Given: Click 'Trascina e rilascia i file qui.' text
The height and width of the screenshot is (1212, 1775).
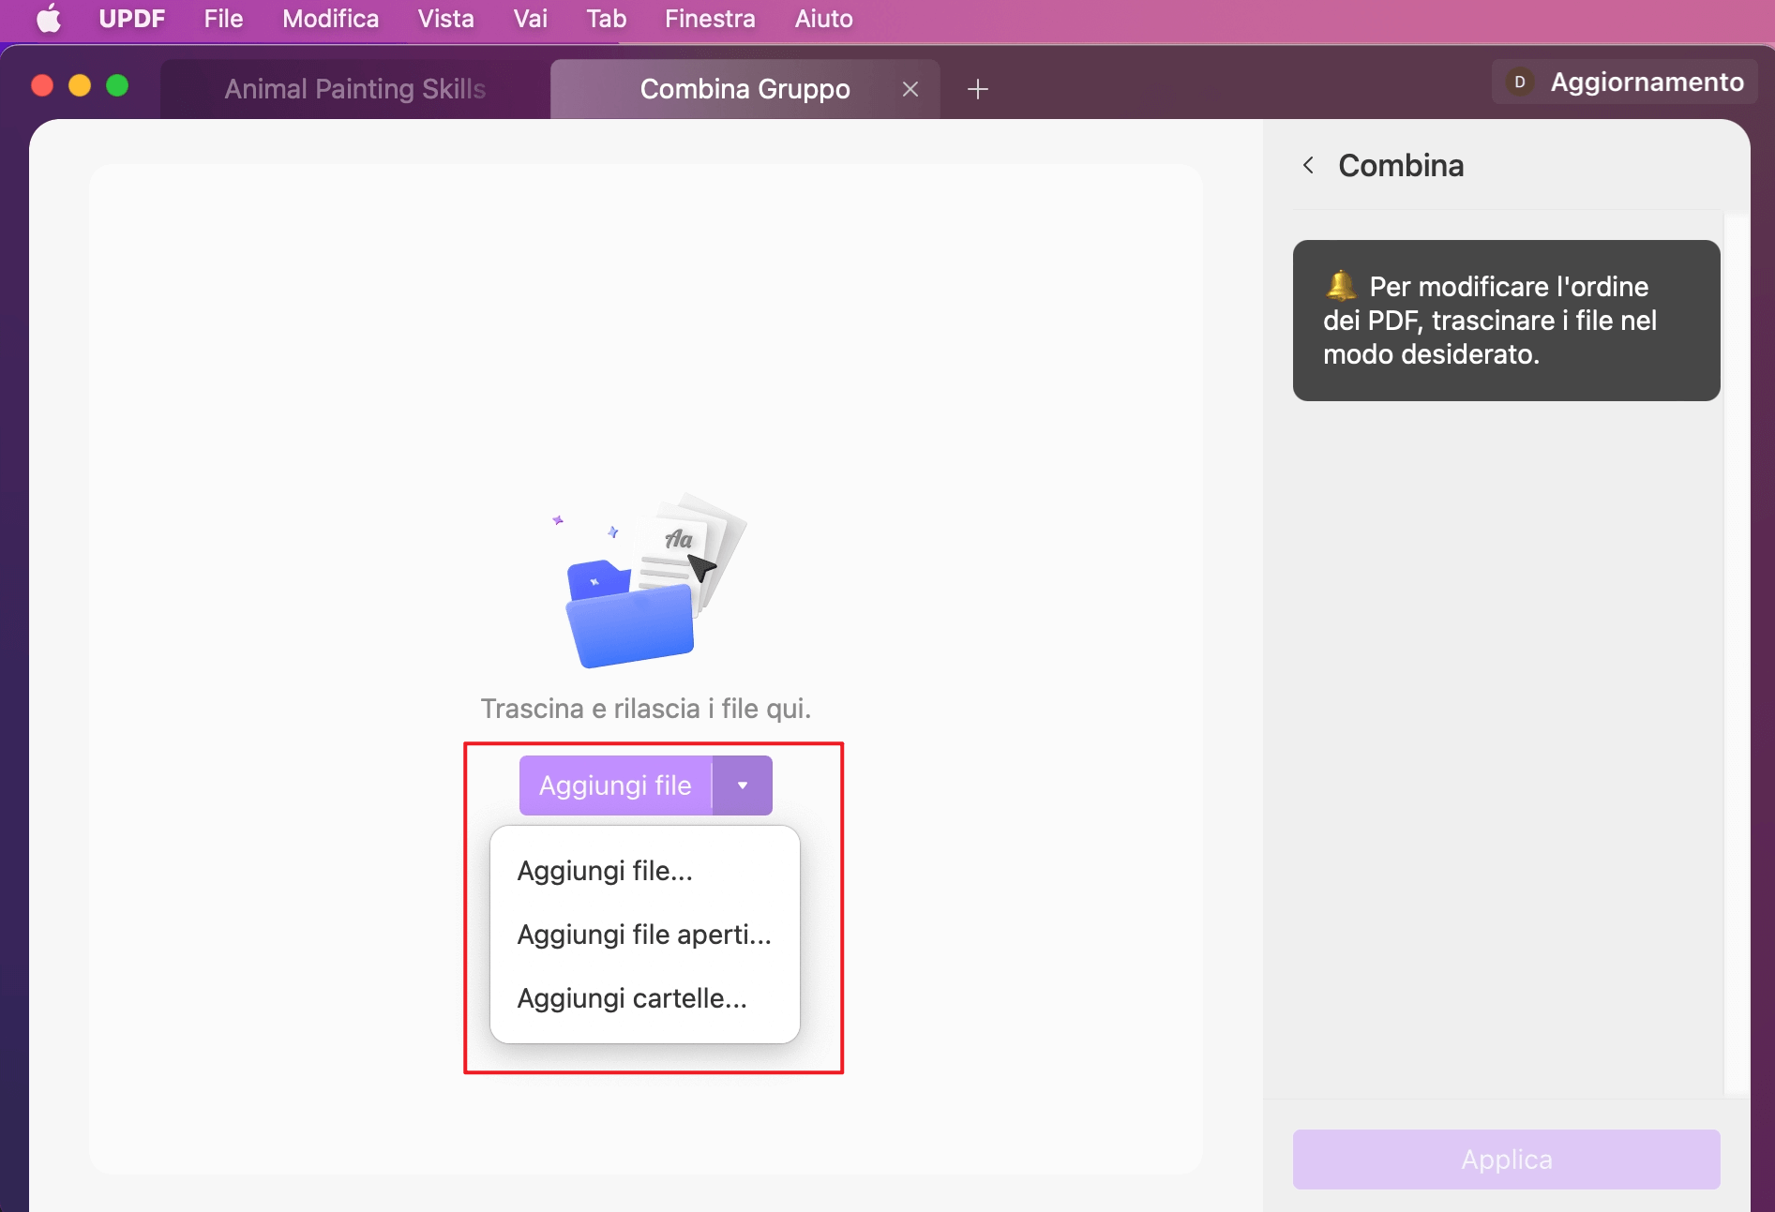Looking at the screenshot, I should pyautogui.click(x=646, y=709).
